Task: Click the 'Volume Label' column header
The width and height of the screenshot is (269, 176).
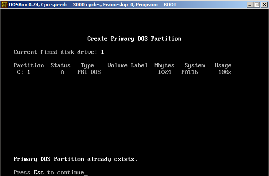Action: coord(127,65)
